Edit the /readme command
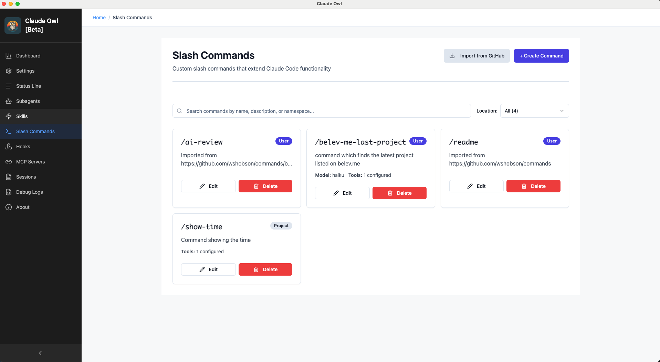The width and height of the screenshot is (660, 362). tap(476, 186)
